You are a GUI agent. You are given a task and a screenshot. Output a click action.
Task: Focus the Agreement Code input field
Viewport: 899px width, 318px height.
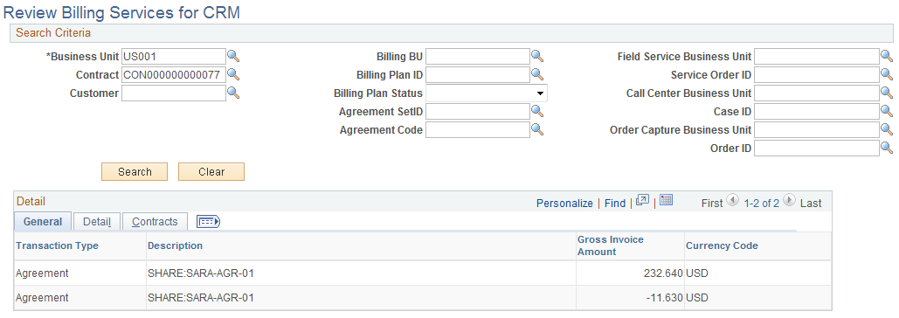(478, 129)
